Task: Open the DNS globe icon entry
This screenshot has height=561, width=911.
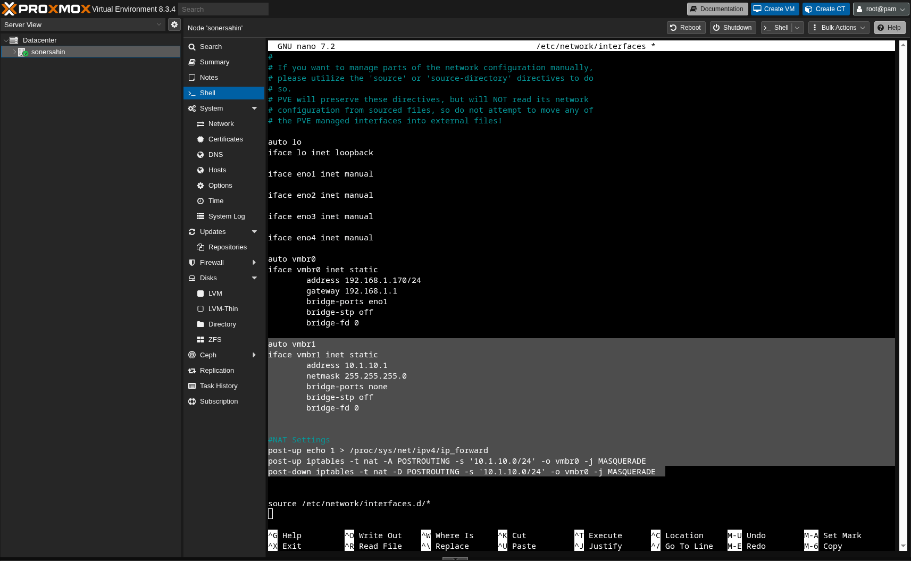Action: pyautogui.click(x=200, y=155)
